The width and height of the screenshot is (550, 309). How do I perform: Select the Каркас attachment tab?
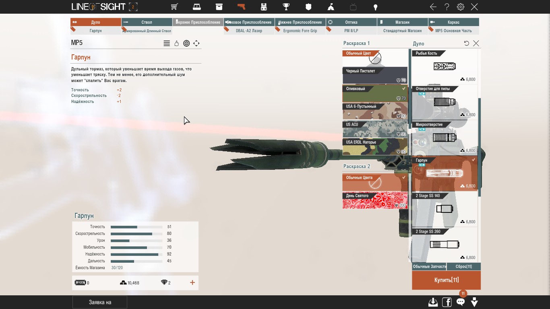454,22
